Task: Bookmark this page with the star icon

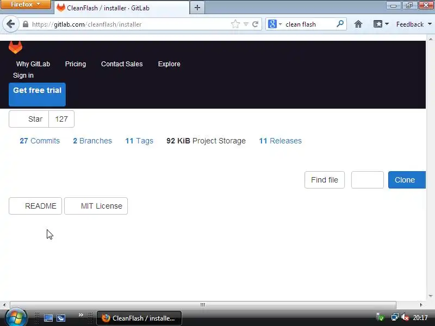Action: pos(235,24)
